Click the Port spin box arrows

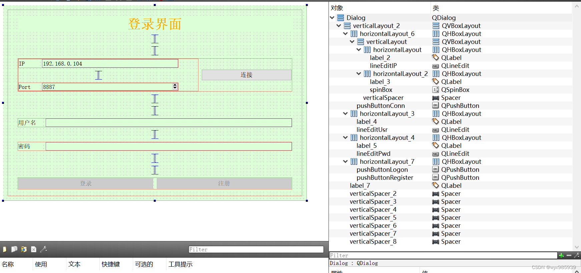[175, 87]
